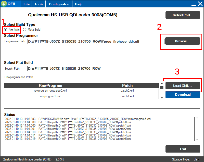Viewport: 204px width, 162px height.
Task: Click the QFIL green download logo icon
Action: pos(4,4)
